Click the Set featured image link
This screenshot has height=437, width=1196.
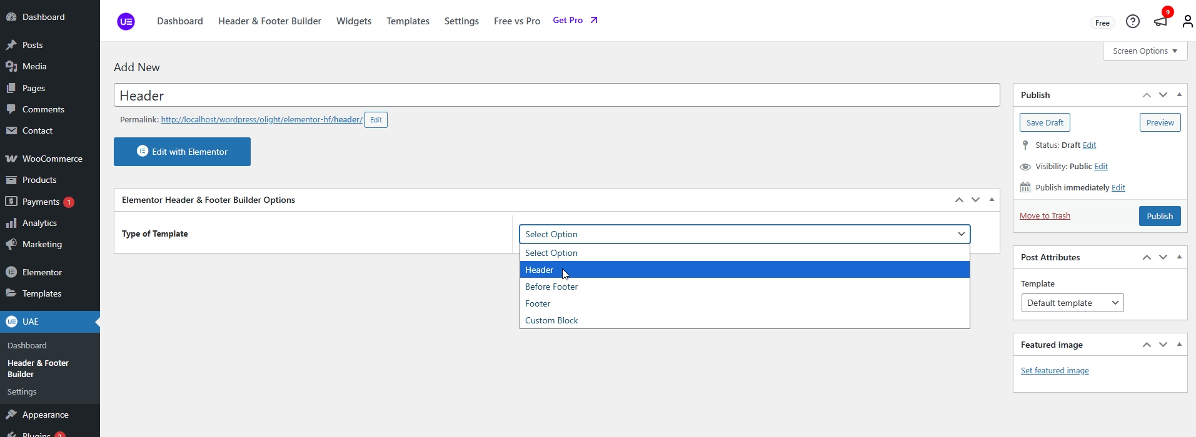(1054, 371)
